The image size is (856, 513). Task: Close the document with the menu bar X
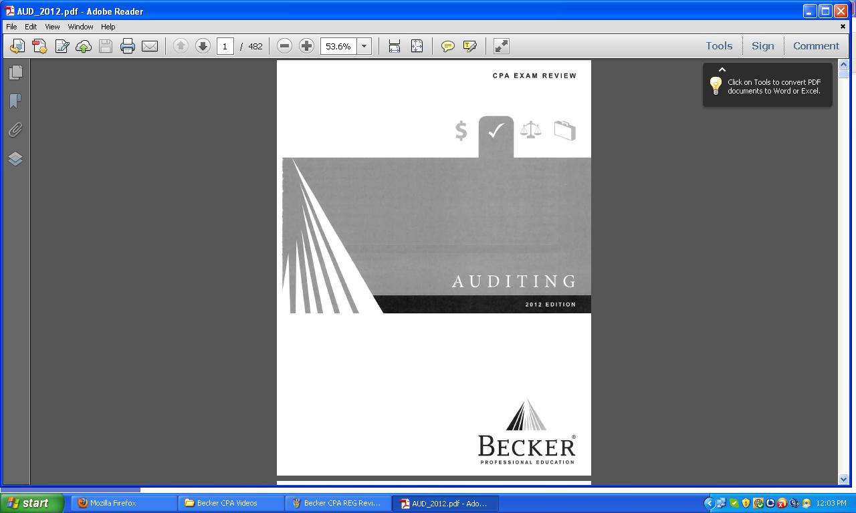click(x=843, y=27)
